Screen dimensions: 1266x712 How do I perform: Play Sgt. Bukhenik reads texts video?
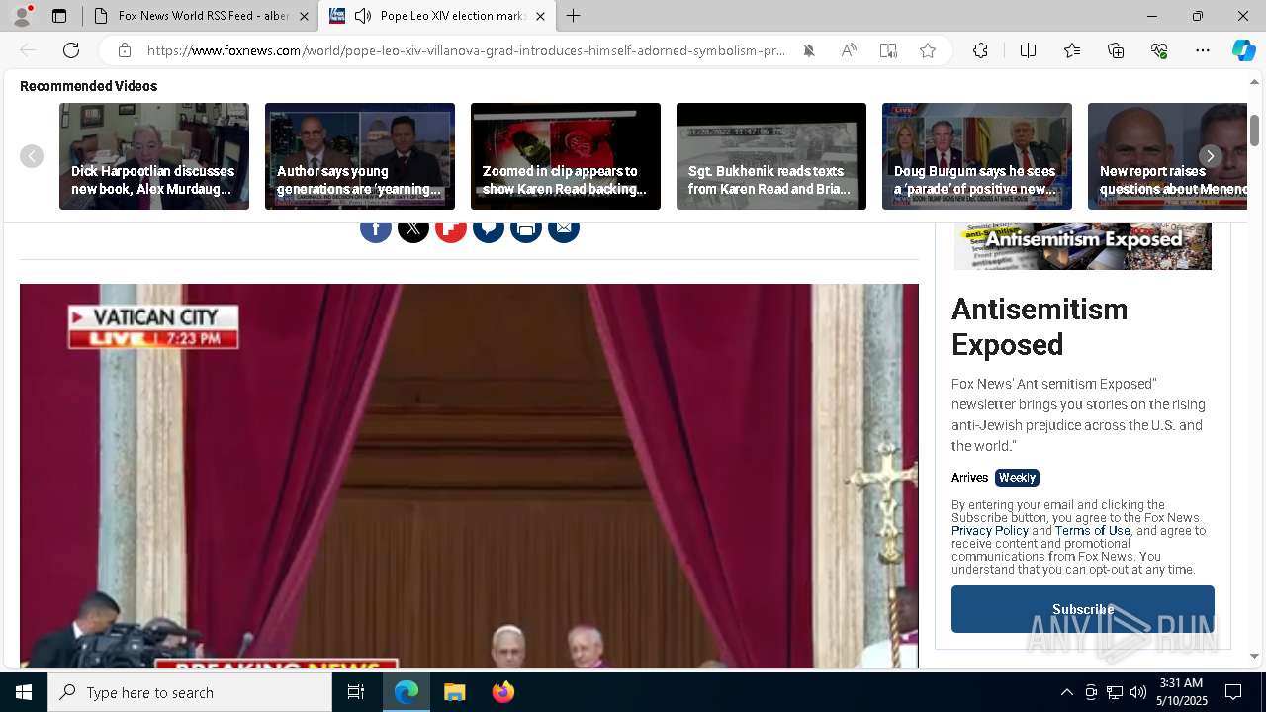click(x=771, y=156)
